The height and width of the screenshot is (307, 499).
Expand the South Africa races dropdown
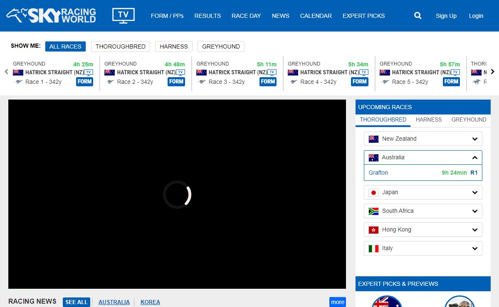tap(423, 211)
